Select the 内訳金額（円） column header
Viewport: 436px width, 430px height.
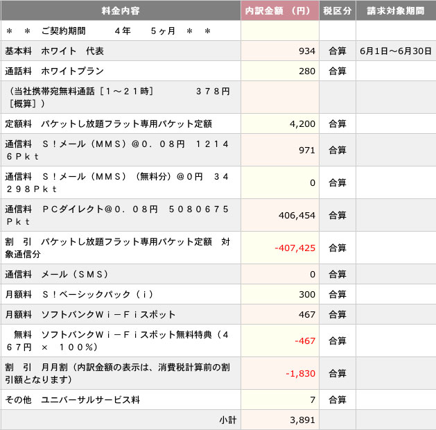tap(279, 11)
